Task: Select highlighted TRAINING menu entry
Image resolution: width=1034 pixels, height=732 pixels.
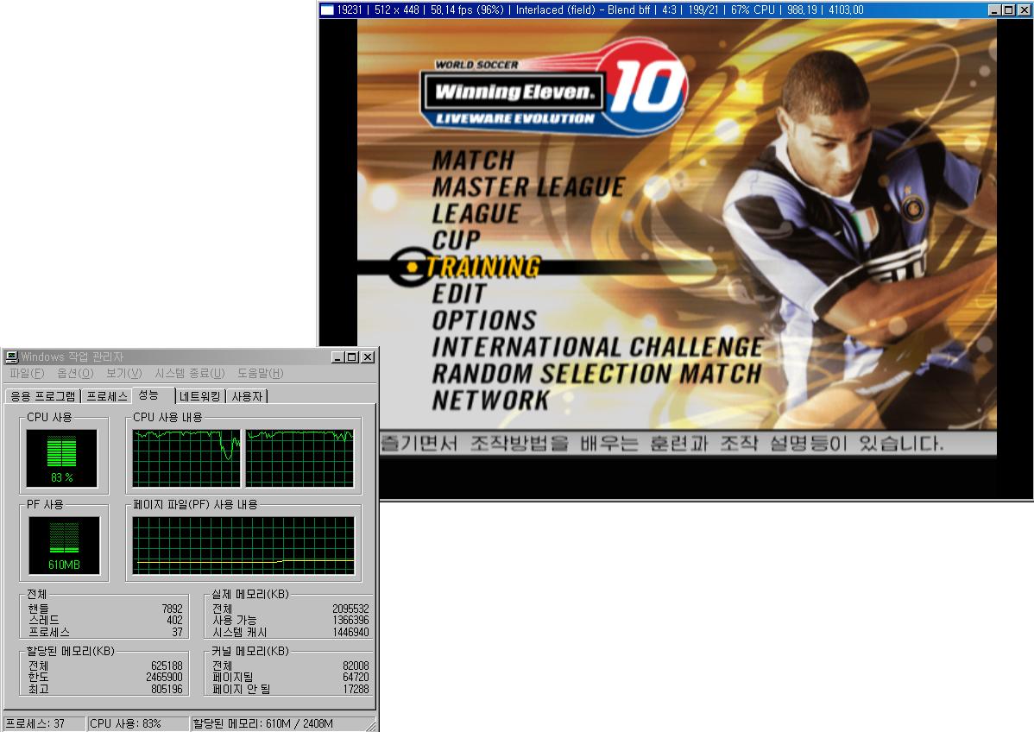Action: pos(482,267)
